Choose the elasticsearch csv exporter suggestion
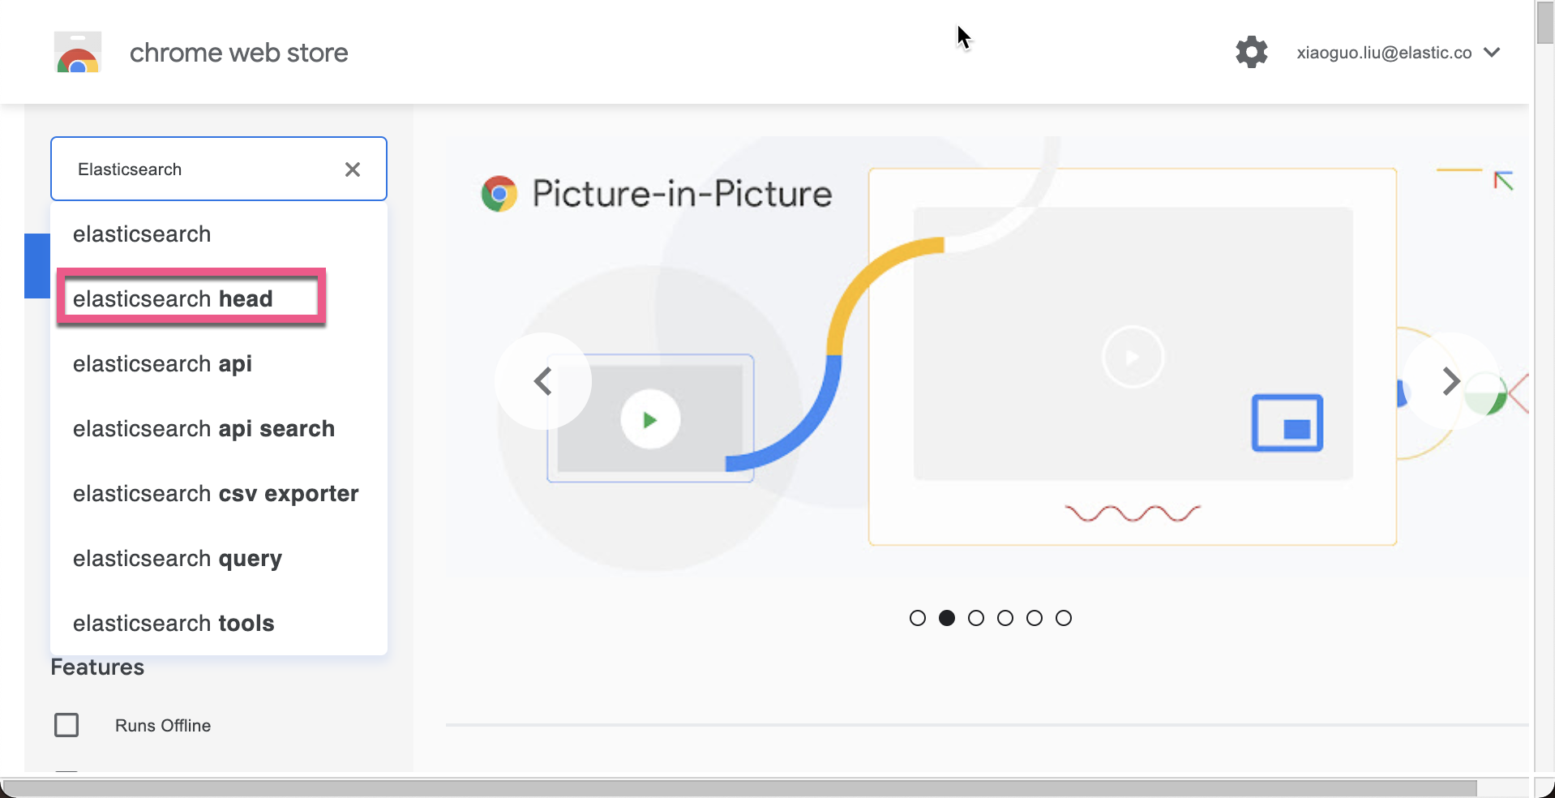This screenshot has height=798, width=1555. 215,493
